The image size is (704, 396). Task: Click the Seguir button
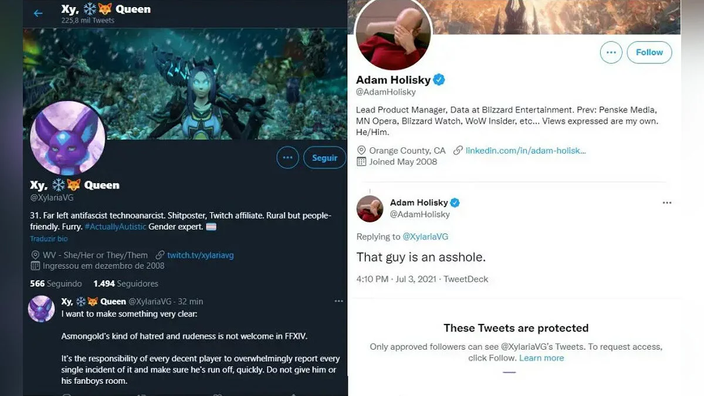[324, 158]
